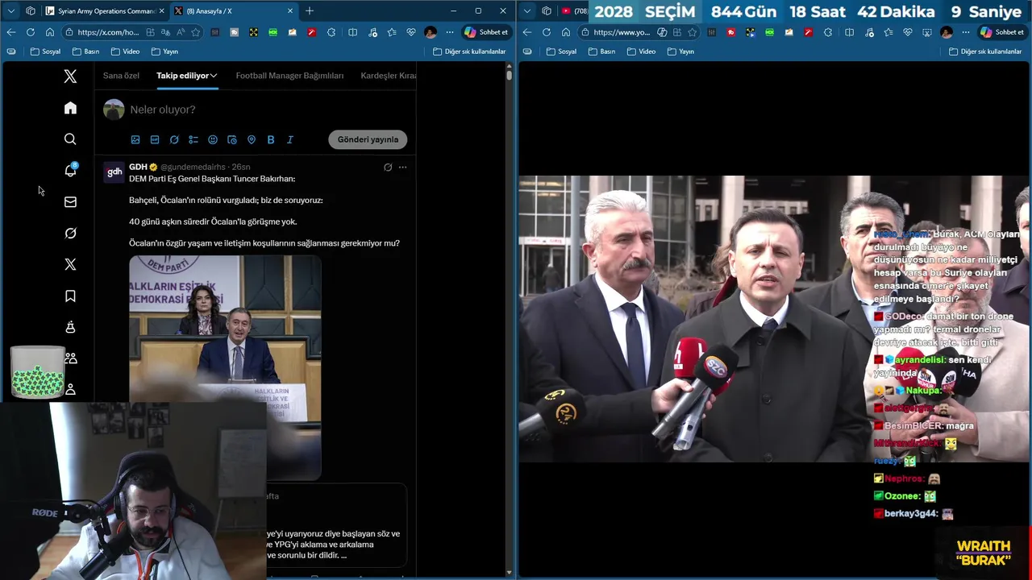Enhance the post with Grok composer icon
This screenshot has height=580, width=1032.
(174, 139)
